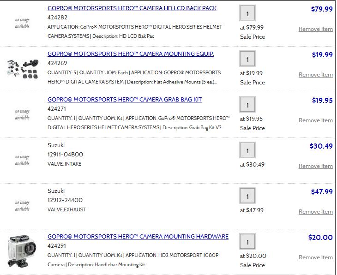The image size is (337, 275).
Task: Open GoPro Camera Grab Bag Kit link
Action: coord(124,100)
